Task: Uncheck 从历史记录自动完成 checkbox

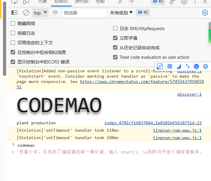Action: click(115, 48)
